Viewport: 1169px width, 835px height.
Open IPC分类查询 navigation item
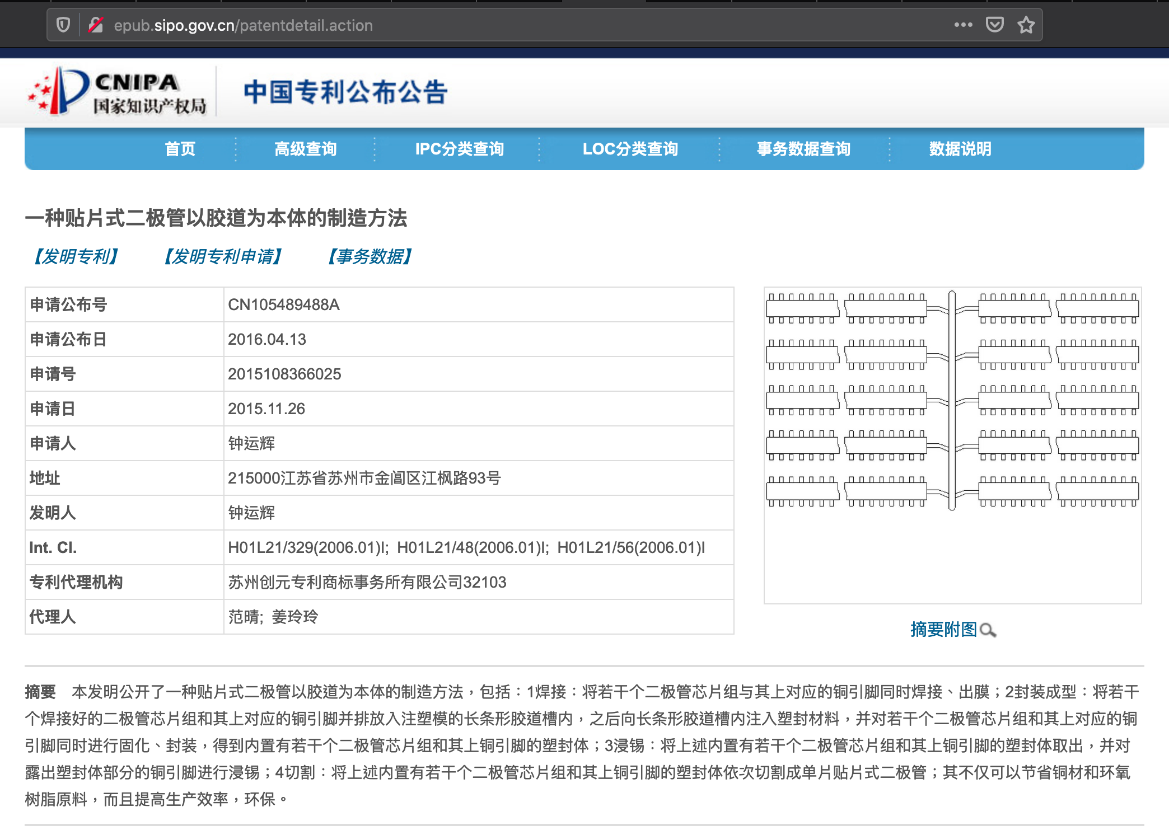click(x=460, y=149)
